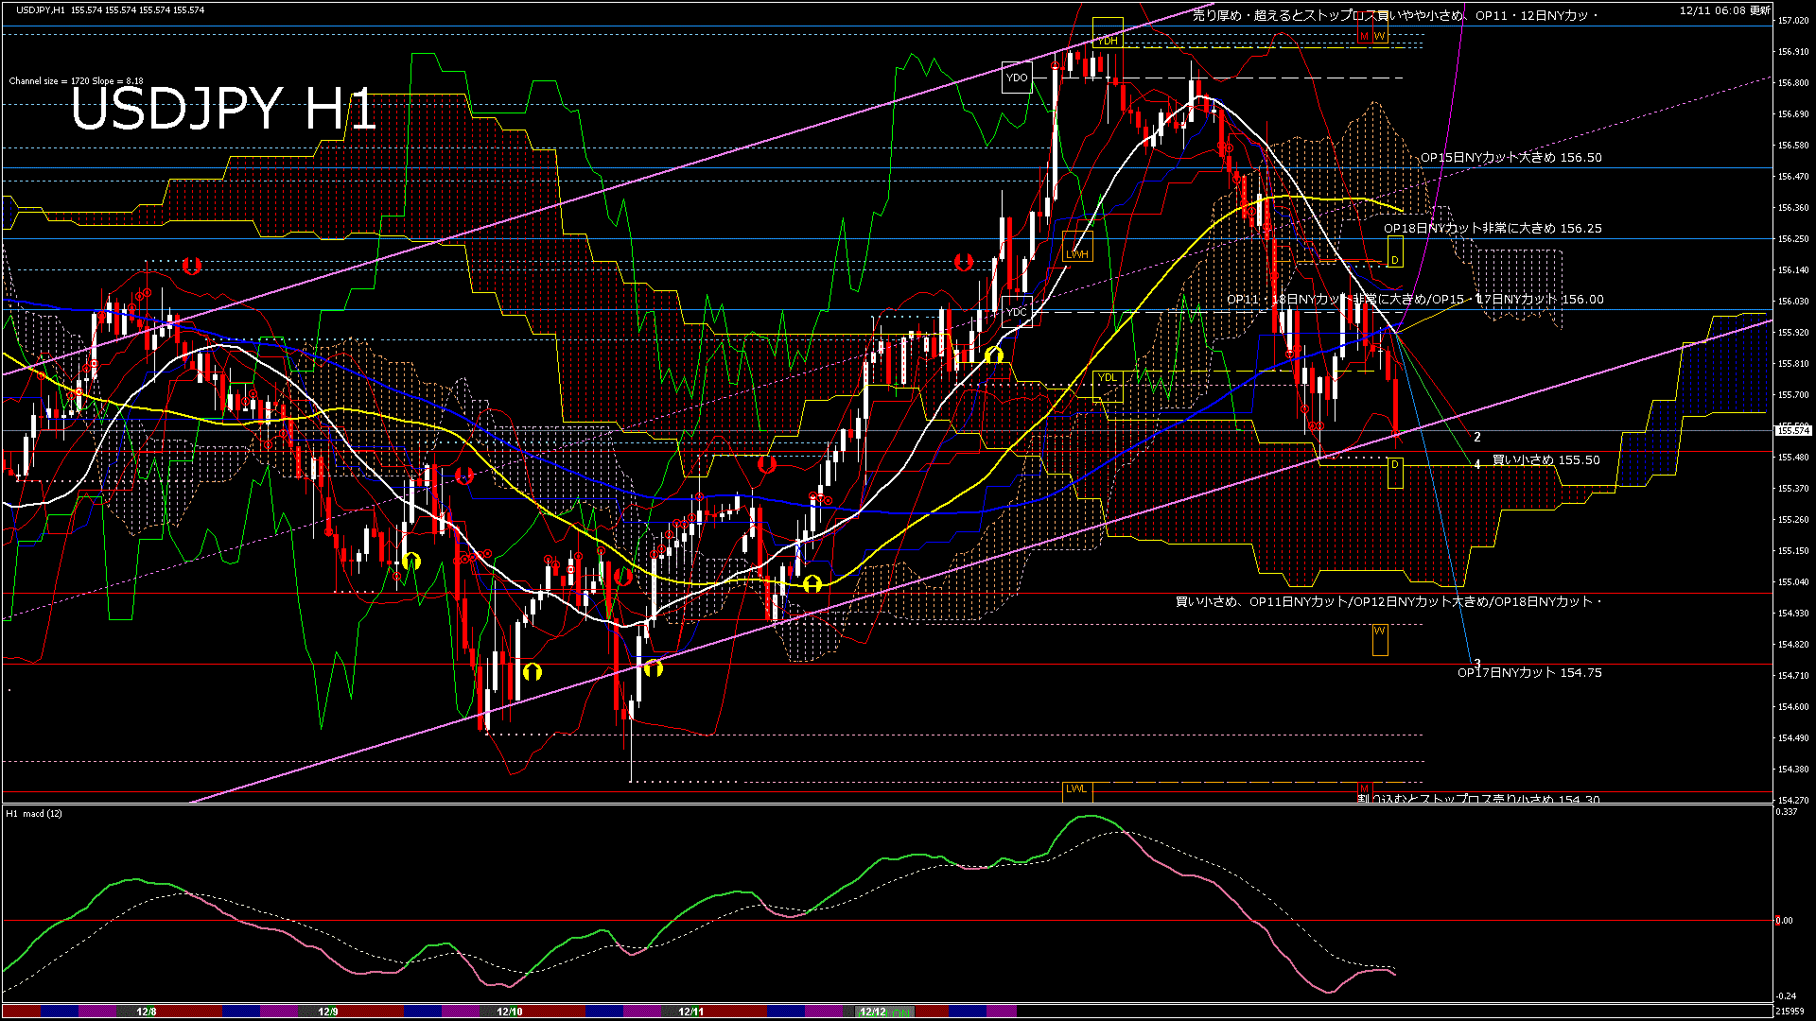Select the YDC yesterday-close marker

coord(1016,312)
